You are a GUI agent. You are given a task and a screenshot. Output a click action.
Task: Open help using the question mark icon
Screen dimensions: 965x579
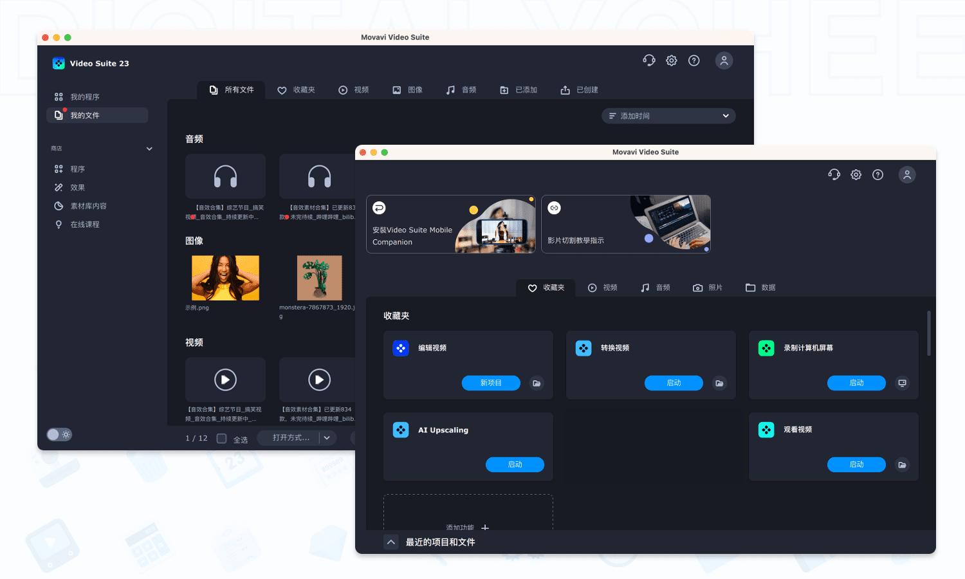[x=878, y=174]
